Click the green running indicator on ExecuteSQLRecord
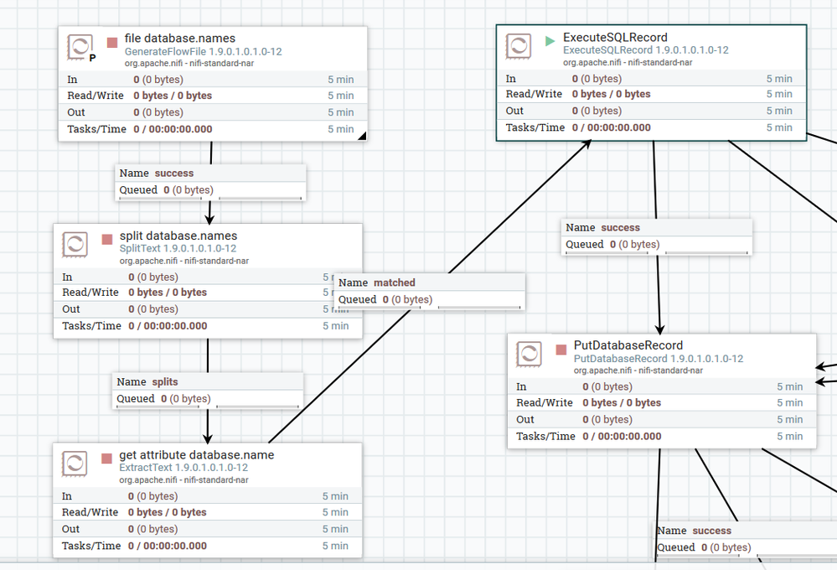This screenshot has height=570, width=837. tap(550, 41)
